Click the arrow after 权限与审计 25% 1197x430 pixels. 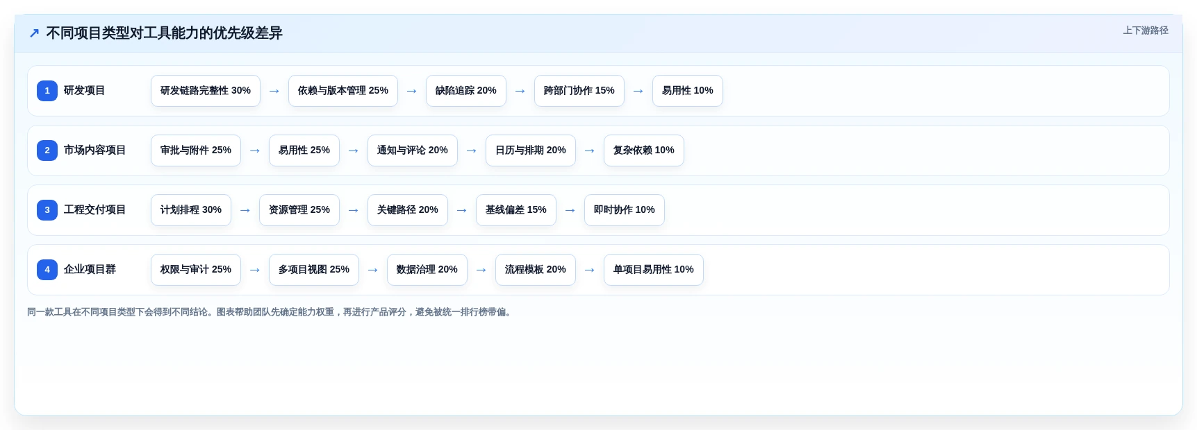(255, 270)
